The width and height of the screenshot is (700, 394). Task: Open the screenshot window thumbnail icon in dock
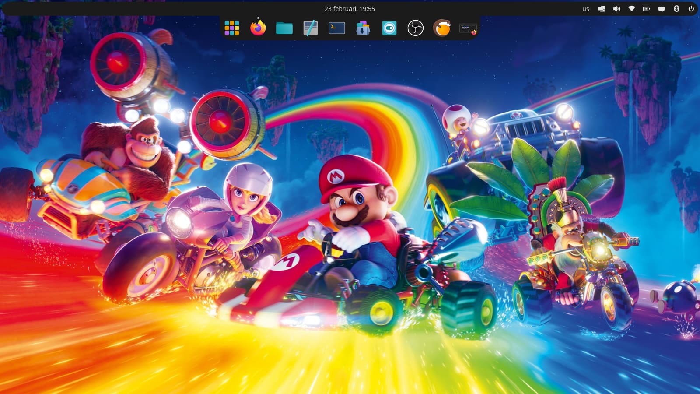[x=468, y=28]
